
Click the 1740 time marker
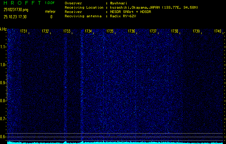pos(218,31)
